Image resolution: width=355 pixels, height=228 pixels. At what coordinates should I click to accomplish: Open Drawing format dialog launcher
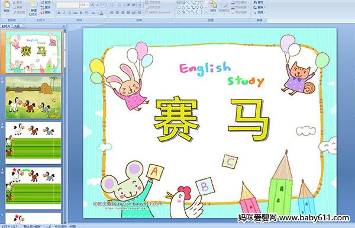[249, 20]
